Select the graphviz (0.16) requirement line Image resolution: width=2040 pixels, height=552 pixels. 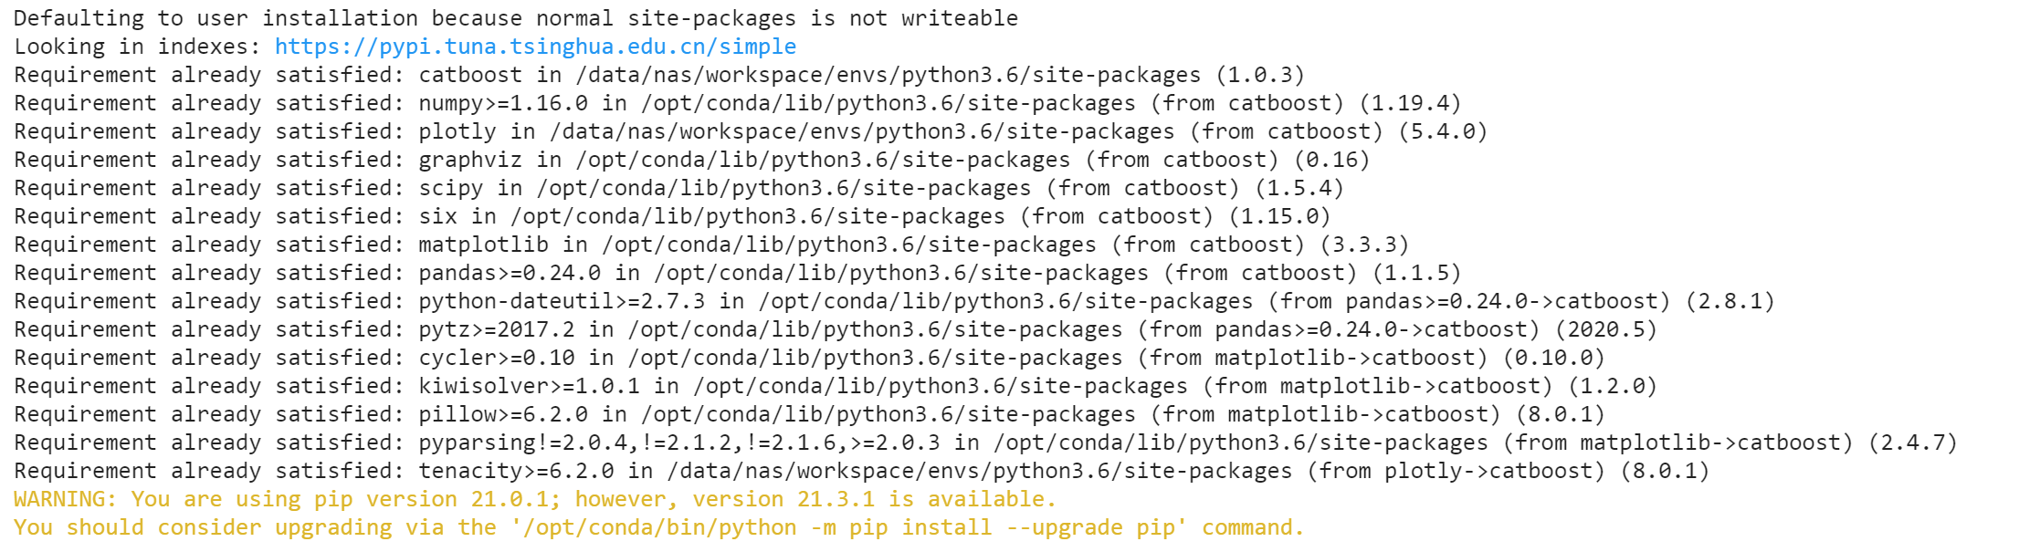(692, 160)
